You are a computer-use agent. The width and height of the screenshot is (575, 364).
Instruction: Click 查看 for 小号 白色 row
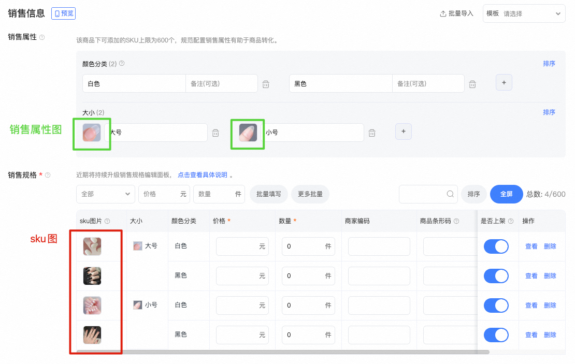click(531, 305)
